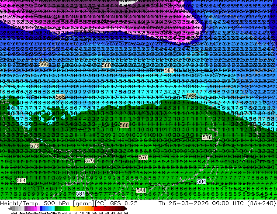Click the "24" legend value
Viewport: 277px width, 214px height.
coord(94,213)
